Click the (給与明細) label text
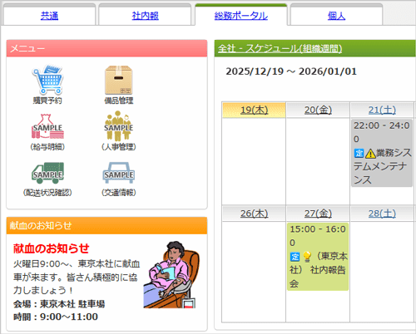 click(47, 147)
